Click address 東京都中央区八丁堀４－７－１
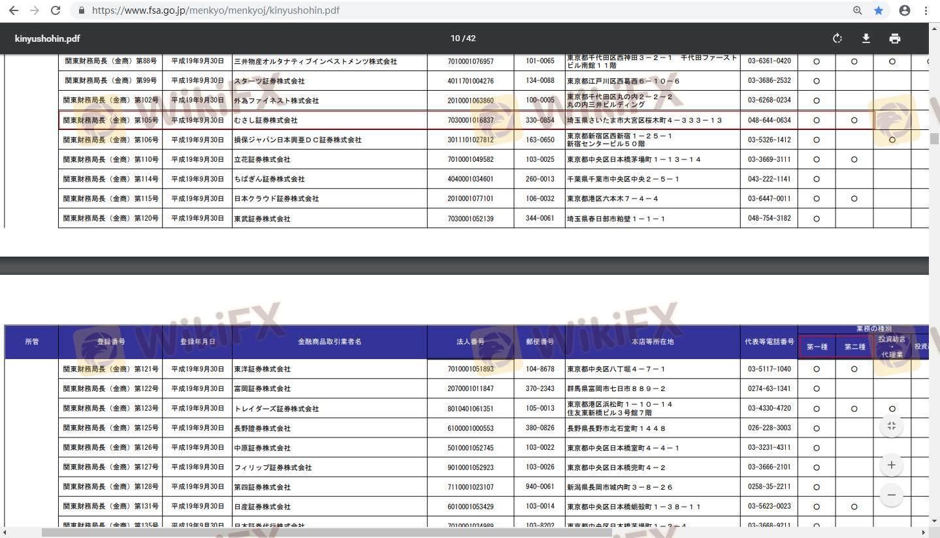This screenshot has width=940, height=538. click(616, 369)
